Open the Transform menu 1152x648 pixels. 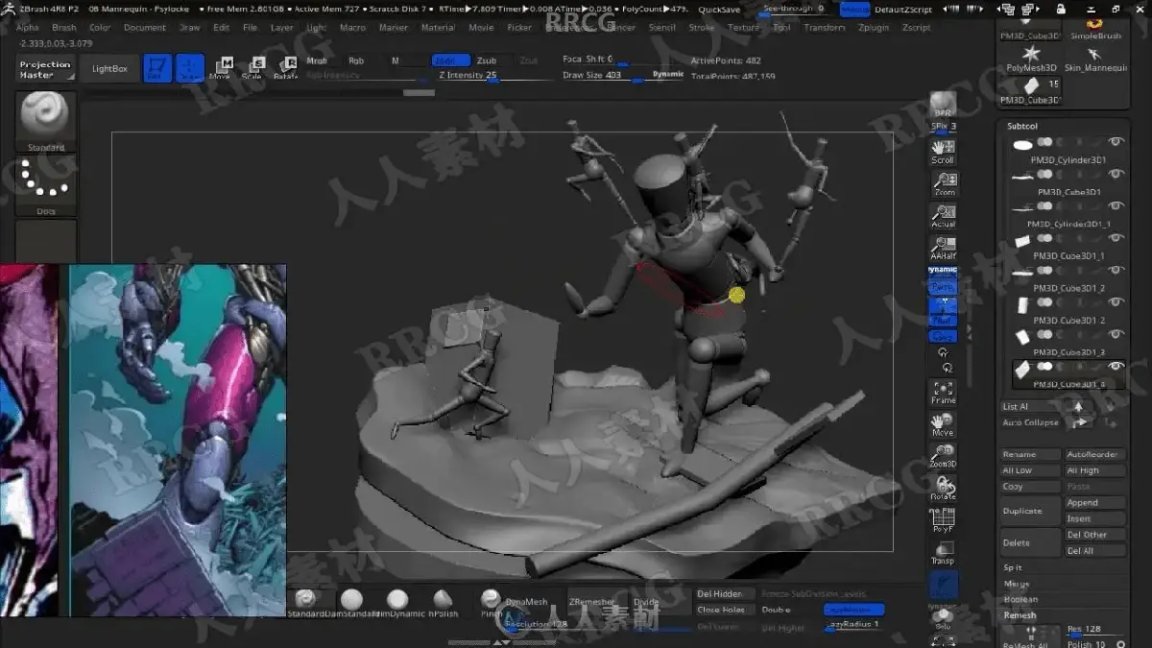(825, 28)
